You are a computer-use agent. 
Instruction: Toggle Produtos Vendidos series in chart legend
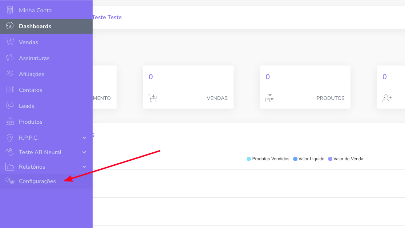pos(268,159)
